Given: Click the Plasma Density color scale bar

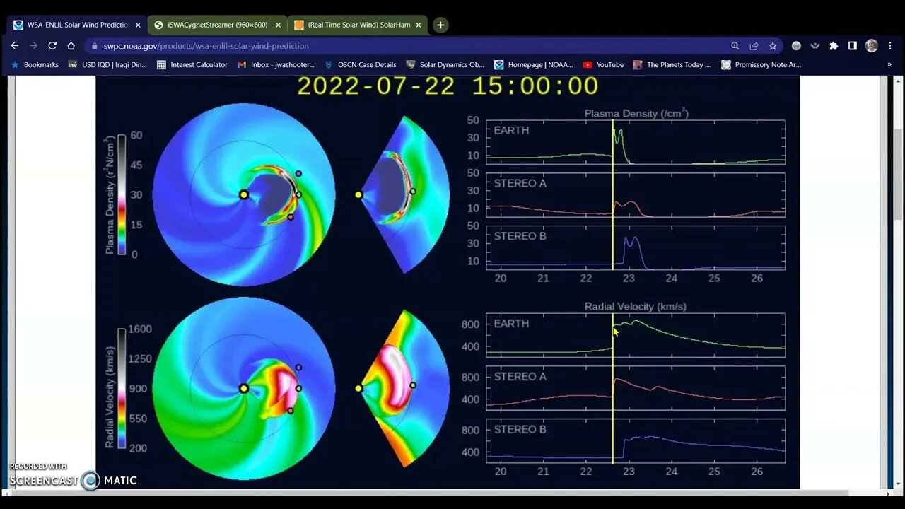Looking at the screenshot, I should tap(121, 194).
